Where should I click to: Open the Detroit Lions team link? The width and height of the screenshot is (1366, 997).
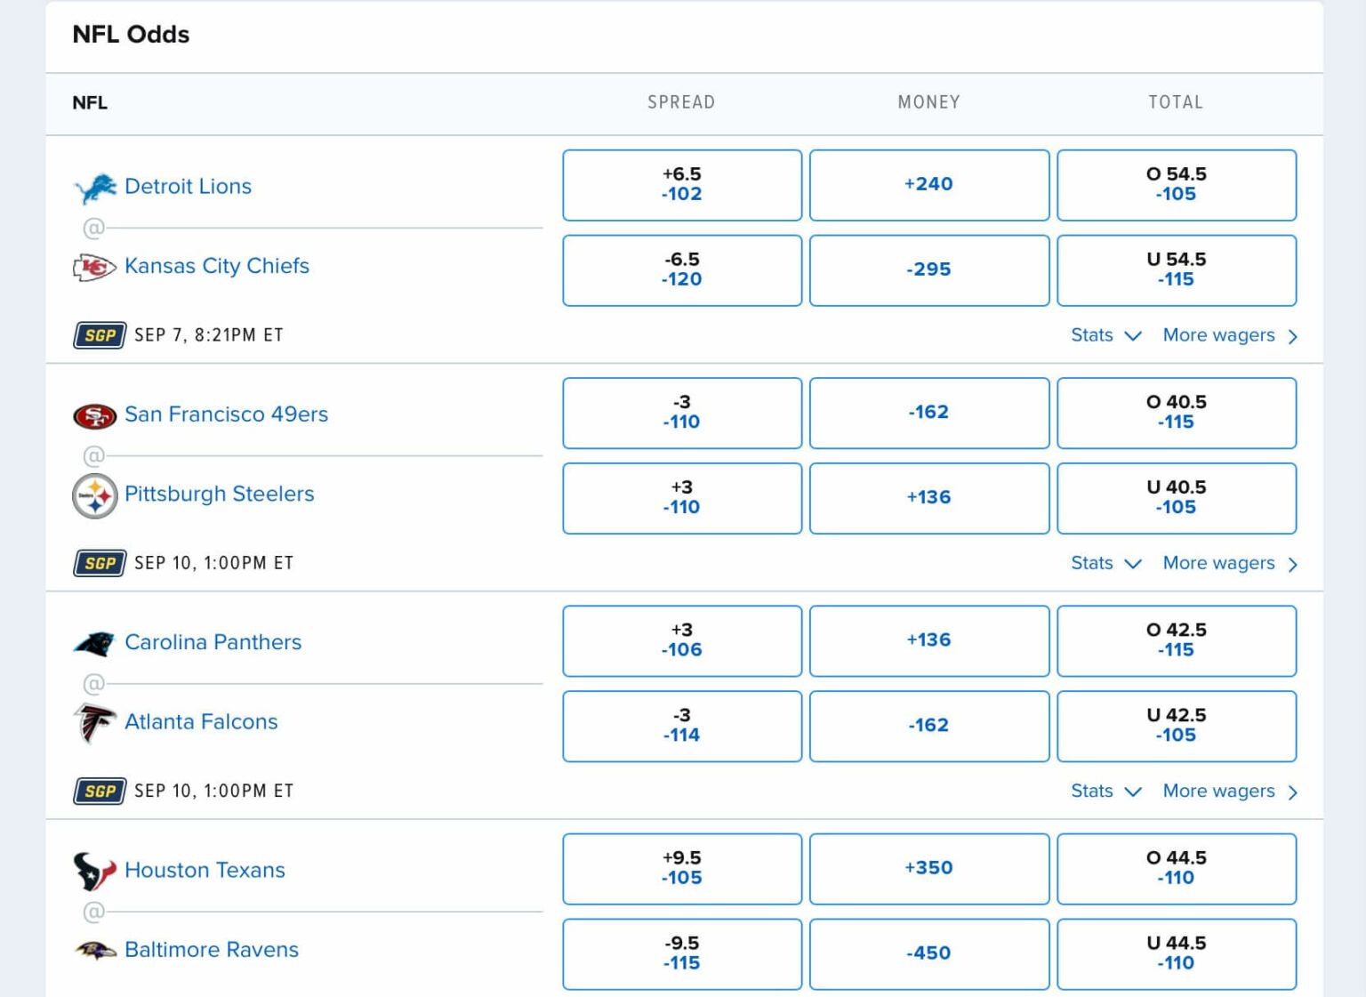tap(188, 186)
